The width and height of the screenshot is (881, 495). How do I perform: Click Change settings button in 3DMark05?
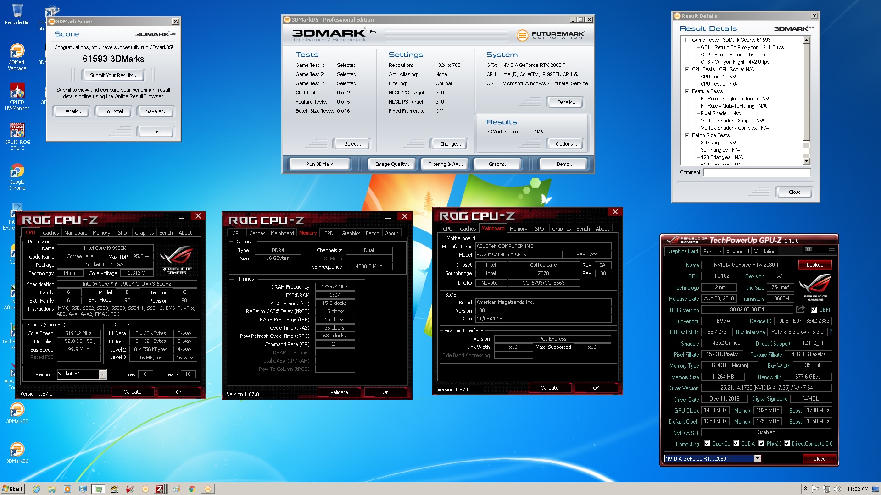tap(450, 144)
